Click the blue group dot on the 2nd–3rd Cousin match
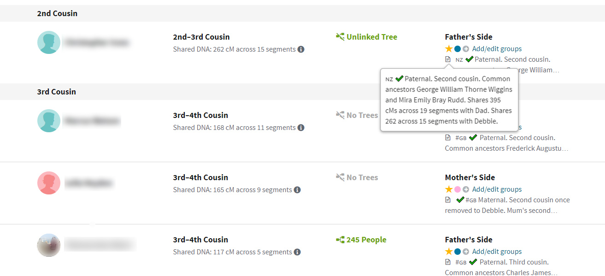Image resolution: width=605 pixels, height=276 pixels. pos(458,49)
